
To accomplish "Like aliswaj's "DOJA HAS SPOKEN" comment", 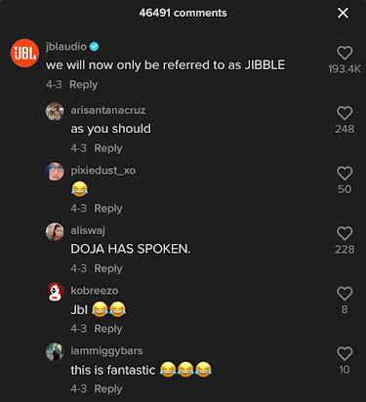I will tap(345, 233).
